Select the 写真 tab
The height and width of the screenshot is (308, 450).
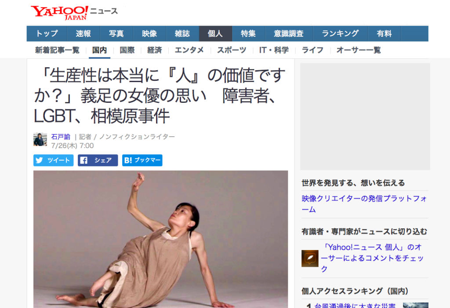[116, 33]
